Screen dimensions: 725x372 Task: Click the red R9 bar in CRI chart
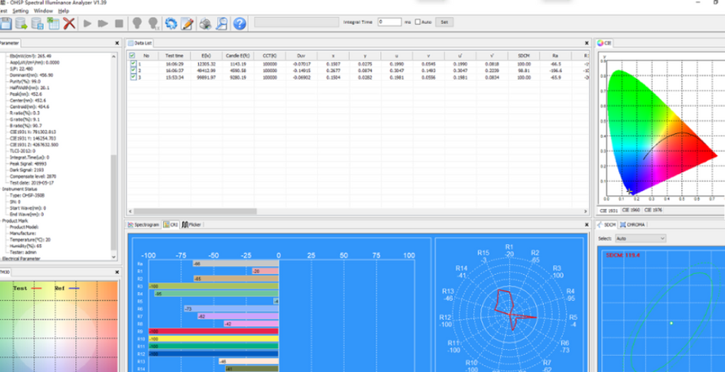(214, 331)
